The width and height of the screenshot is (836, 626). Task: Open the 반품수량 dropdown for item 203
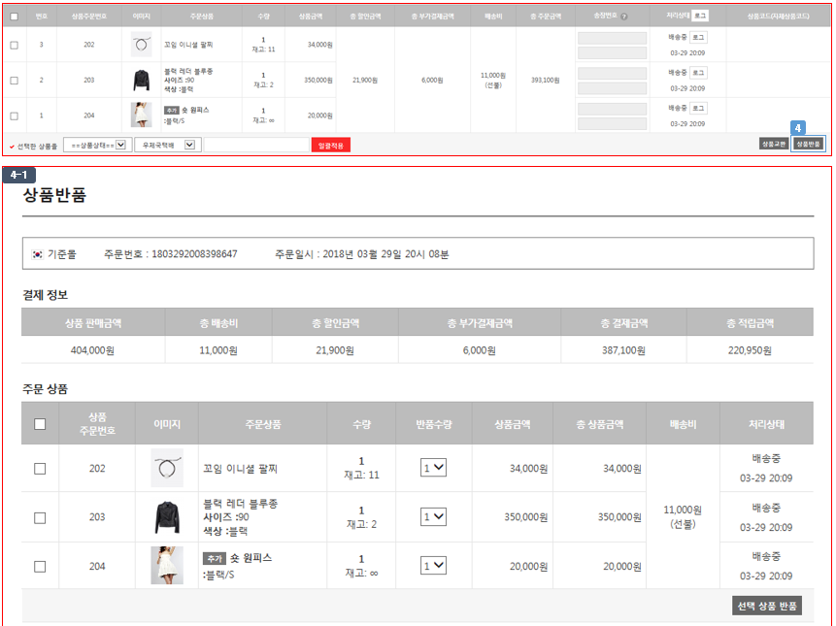click(x=433, y=516)
